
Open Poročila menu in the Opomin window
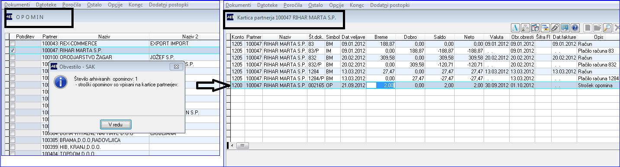71,5
